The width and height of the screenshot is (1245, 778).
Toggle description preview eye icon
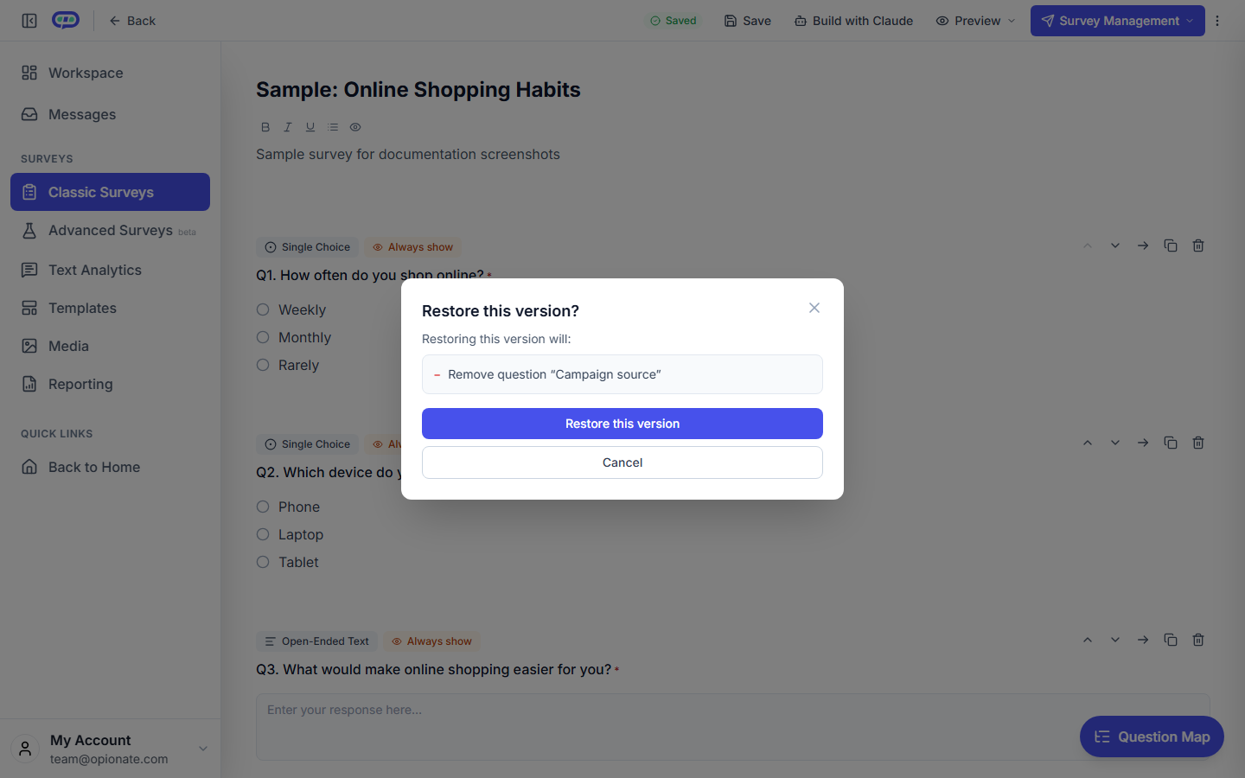(355, 127)
